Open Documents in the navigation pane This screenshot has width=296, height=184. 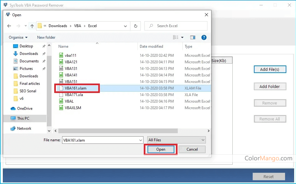click(29, 61)
